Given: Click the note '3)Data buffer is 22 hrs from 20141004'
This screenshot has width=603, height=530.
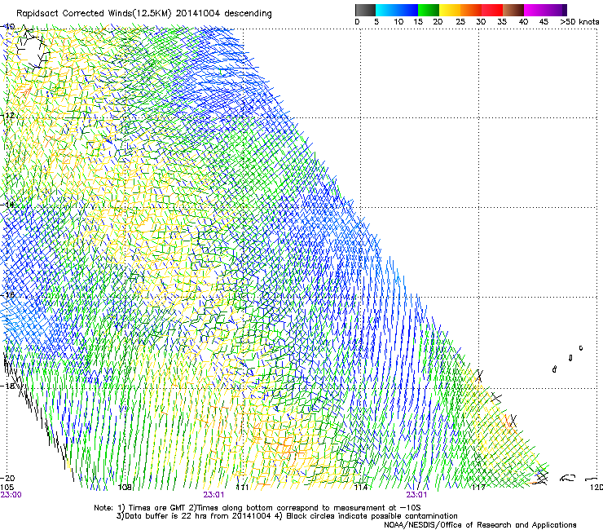Looking at the screenshot, I should [x=193, y=516].
